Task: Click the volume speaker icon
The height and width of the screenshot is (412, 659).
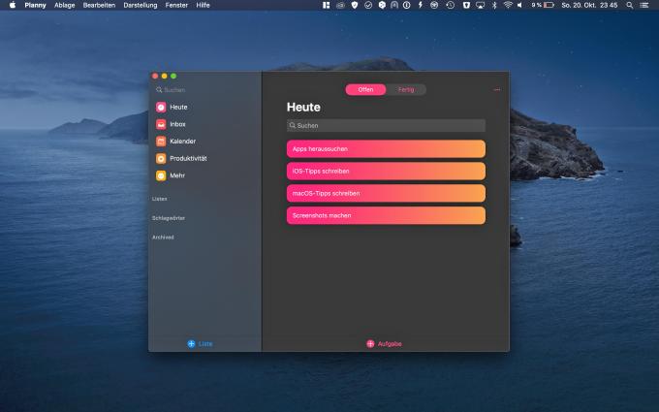Action: click(519, 5)
